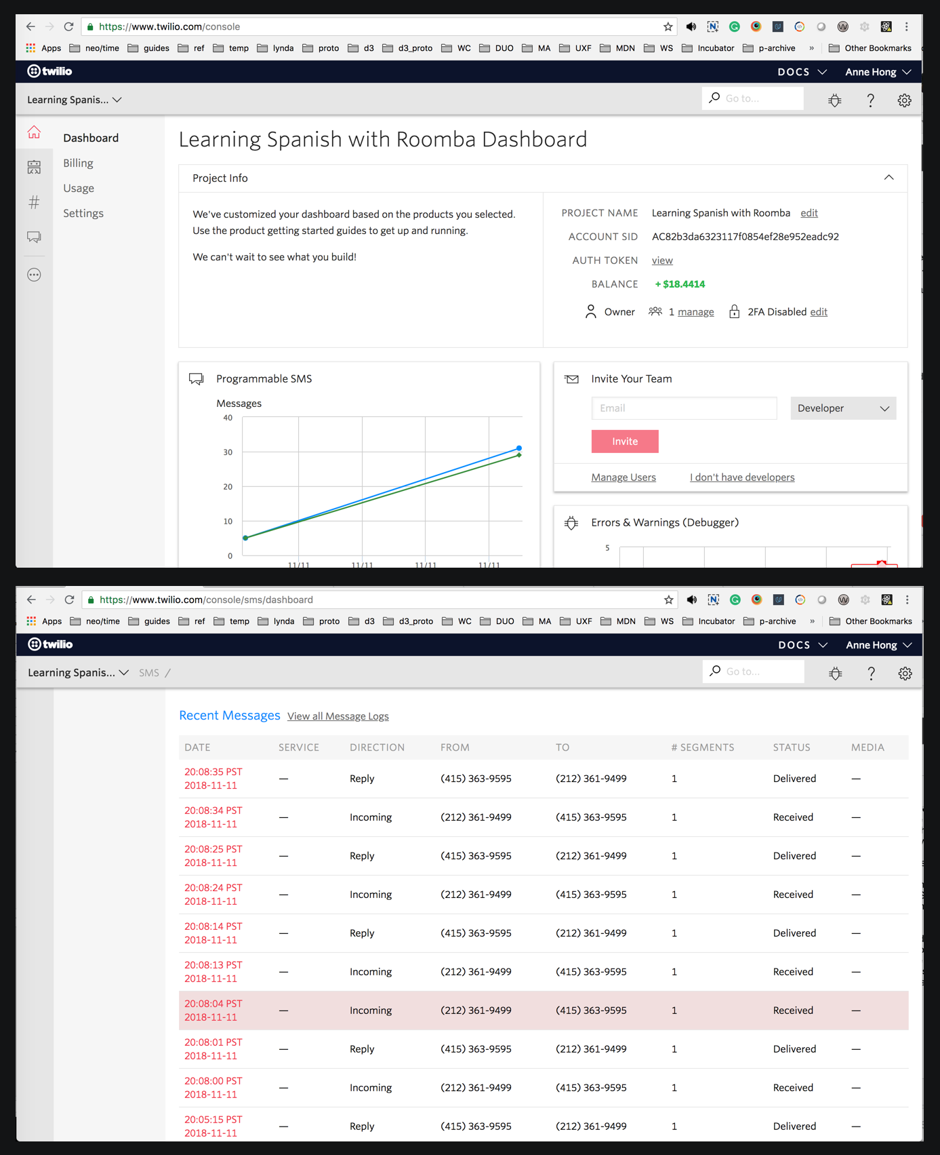940x1155 pixels.
Task: Click the help question mark beside the Project Dashboard gear
Action: click(x=870, y=100)
